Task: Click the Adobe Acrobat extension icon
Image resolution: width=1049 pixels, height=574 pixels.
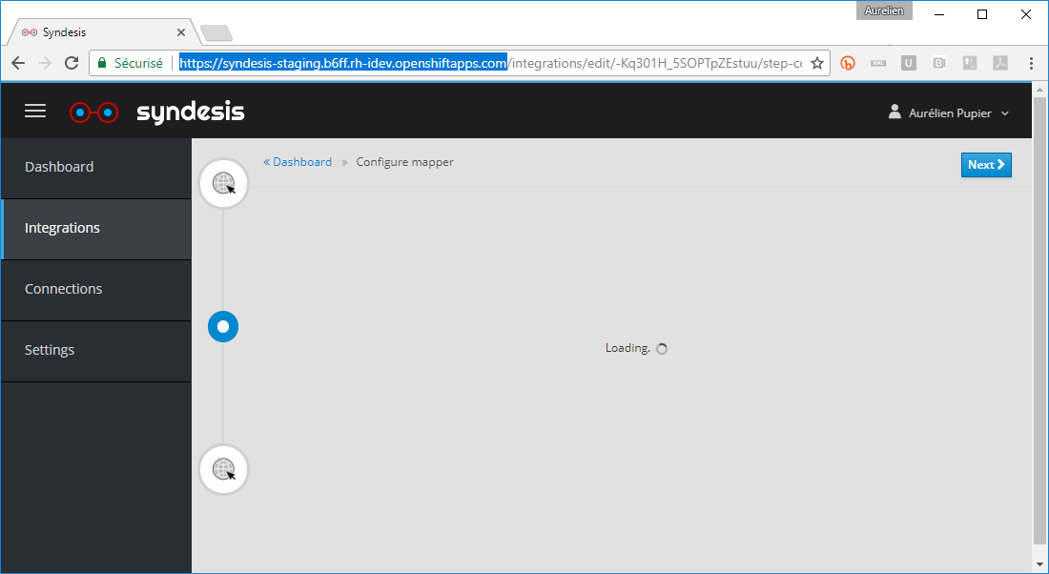Action: 999,63
